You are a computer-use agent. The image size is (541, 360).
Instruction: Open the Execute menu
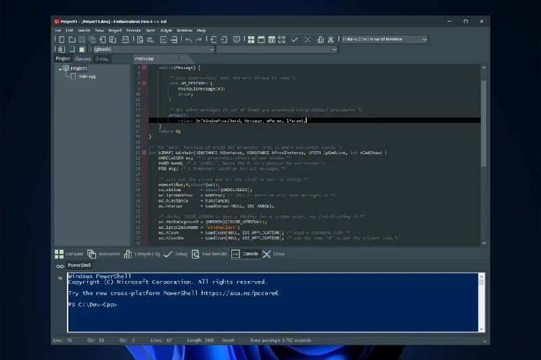coord(133,30)
